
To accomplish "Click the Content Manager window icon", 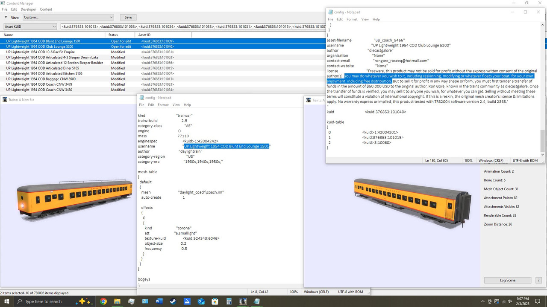I will [x=3, y=3].
